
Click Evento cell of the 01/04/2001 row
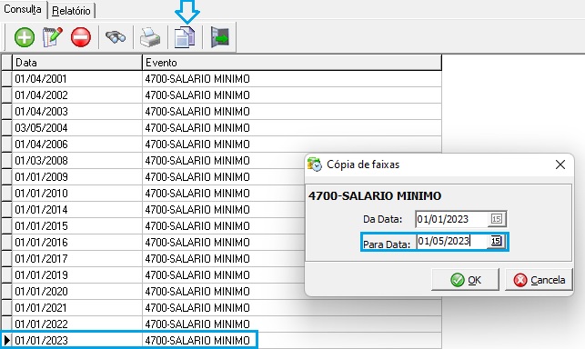292,79
